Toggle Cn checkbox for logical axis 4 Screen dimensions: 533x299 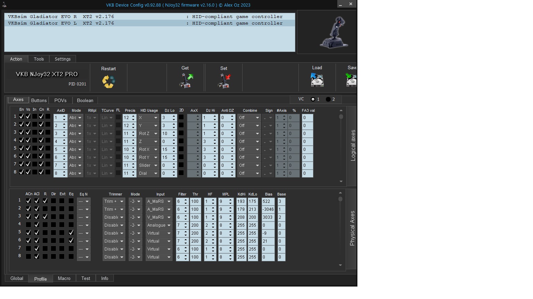(41, 140)
